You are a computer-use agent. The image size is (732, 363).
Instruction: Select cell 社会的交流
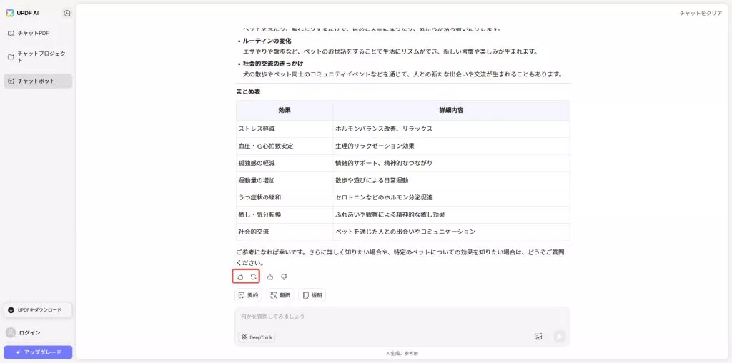click(x=285, y=232)
